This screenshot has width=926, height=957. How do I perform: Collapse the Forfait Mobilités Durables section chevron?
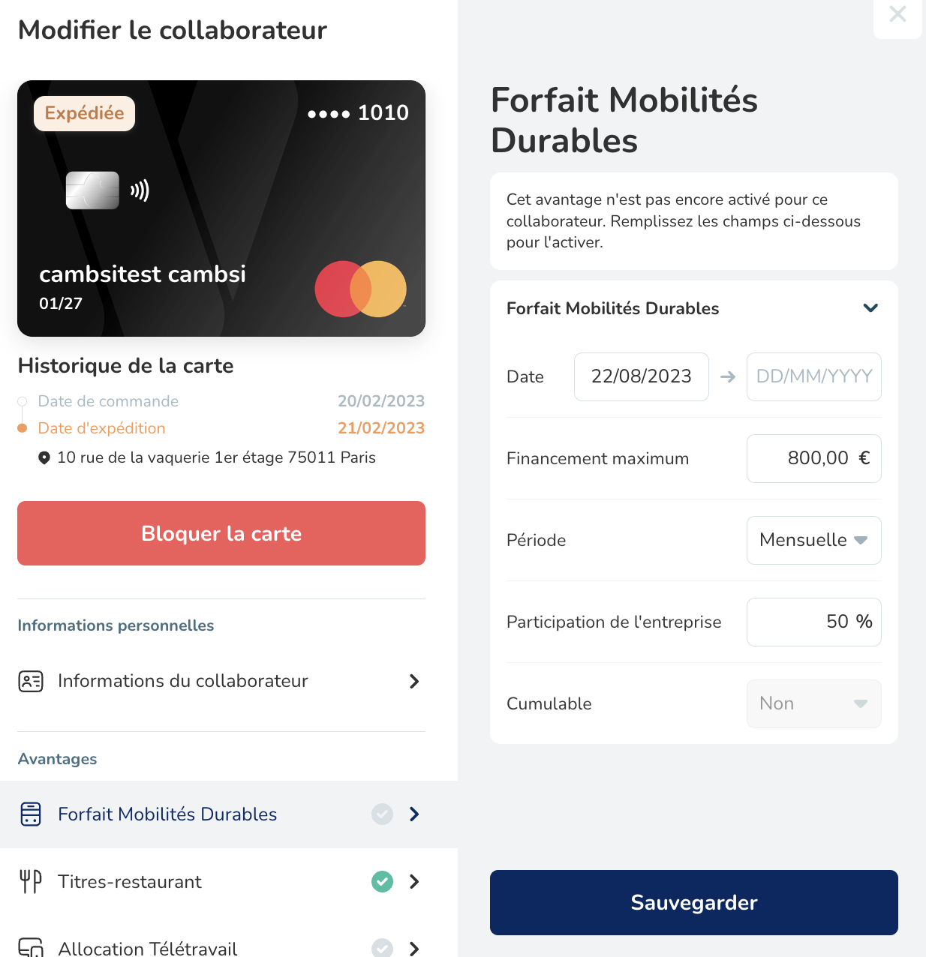pyautogui.click(x=870, y=308)
